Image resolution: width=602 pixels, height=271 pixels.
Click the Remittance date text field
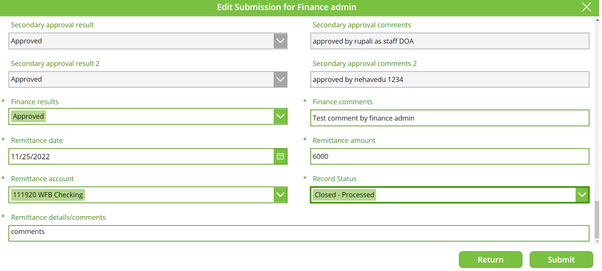pos(141,156)
